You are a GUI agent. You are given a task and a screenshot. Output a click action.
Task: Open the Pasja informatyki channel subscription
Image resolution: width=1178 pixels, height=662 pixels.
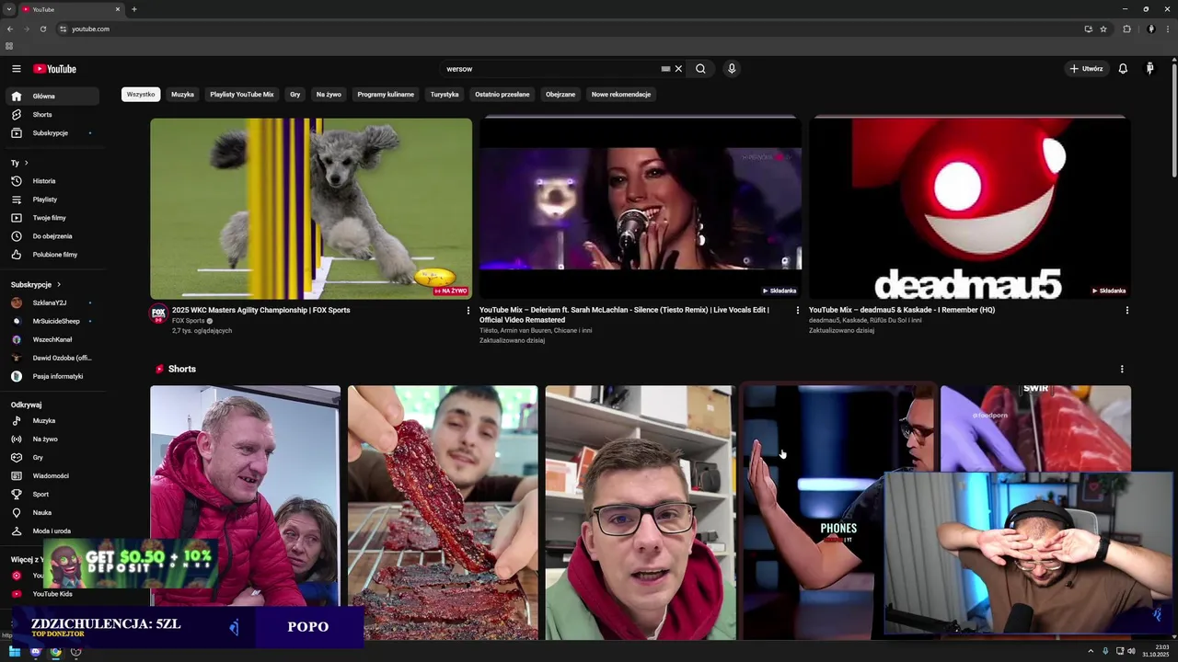pyautogui.click(x=53, y=376)
